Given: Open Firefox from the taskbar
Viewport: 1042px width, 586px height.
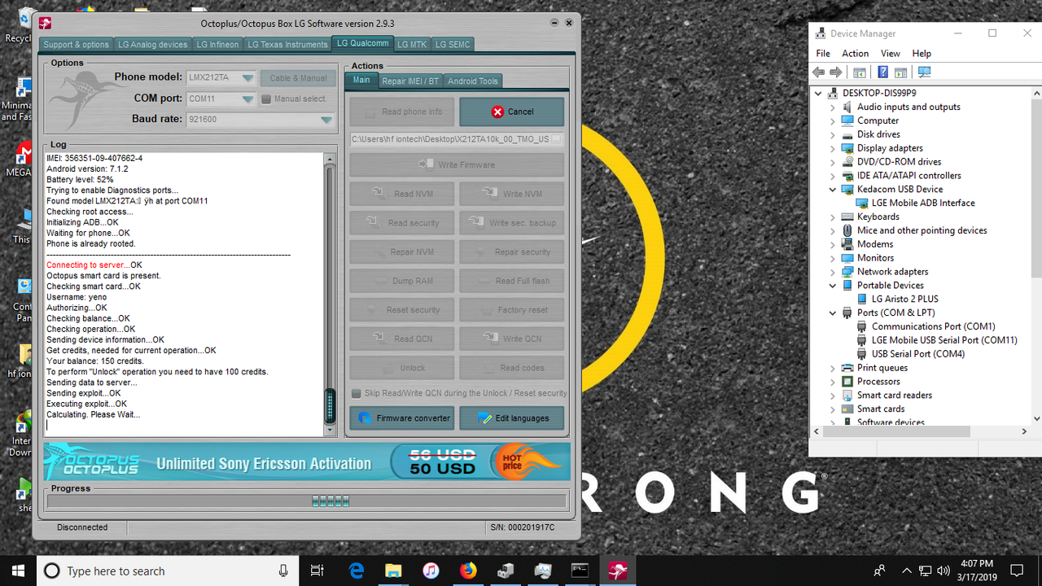Looking at the screenshot, I should pyautogui.click(x=468, y=571).
